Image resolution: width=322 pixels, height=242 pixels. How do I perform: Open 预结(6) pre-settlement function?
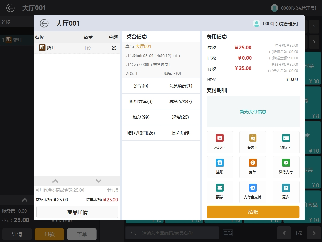click(141, 86)
